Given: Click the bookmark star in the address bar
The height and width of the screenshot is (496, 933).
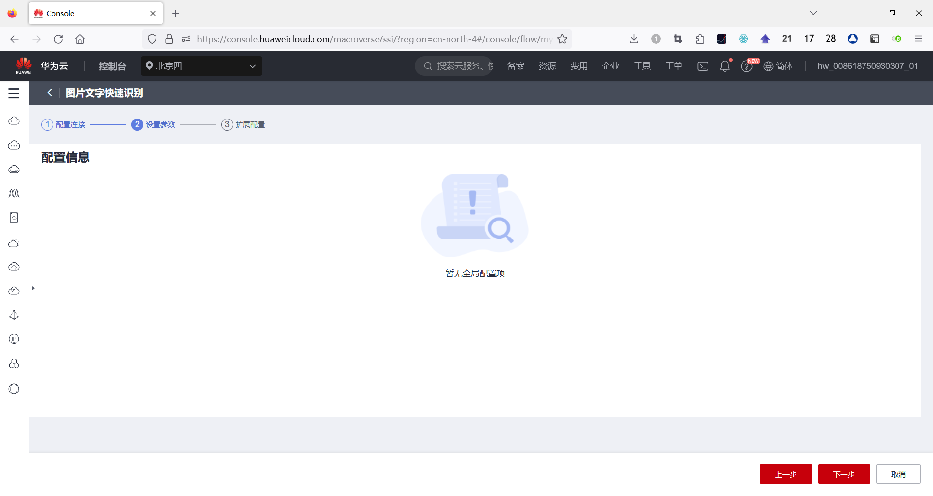Looking at the screenshot, I should coord(562,39).
